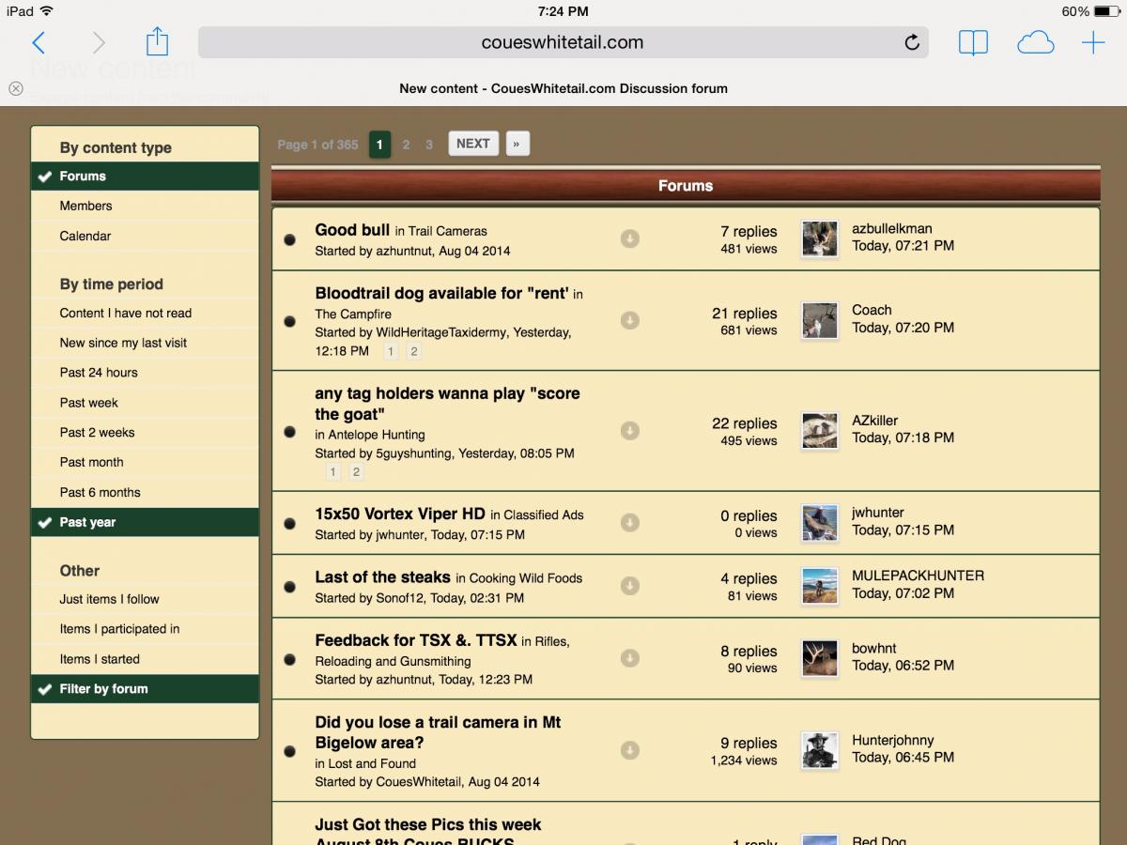Open the Good bull topic
The height and width of the screenshot is (845, 1127).
pos(352,230)
